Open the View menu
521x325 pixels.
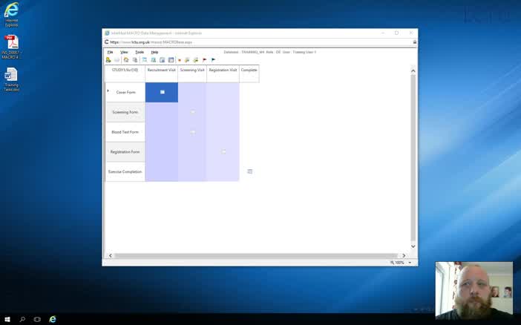(124, 52)
